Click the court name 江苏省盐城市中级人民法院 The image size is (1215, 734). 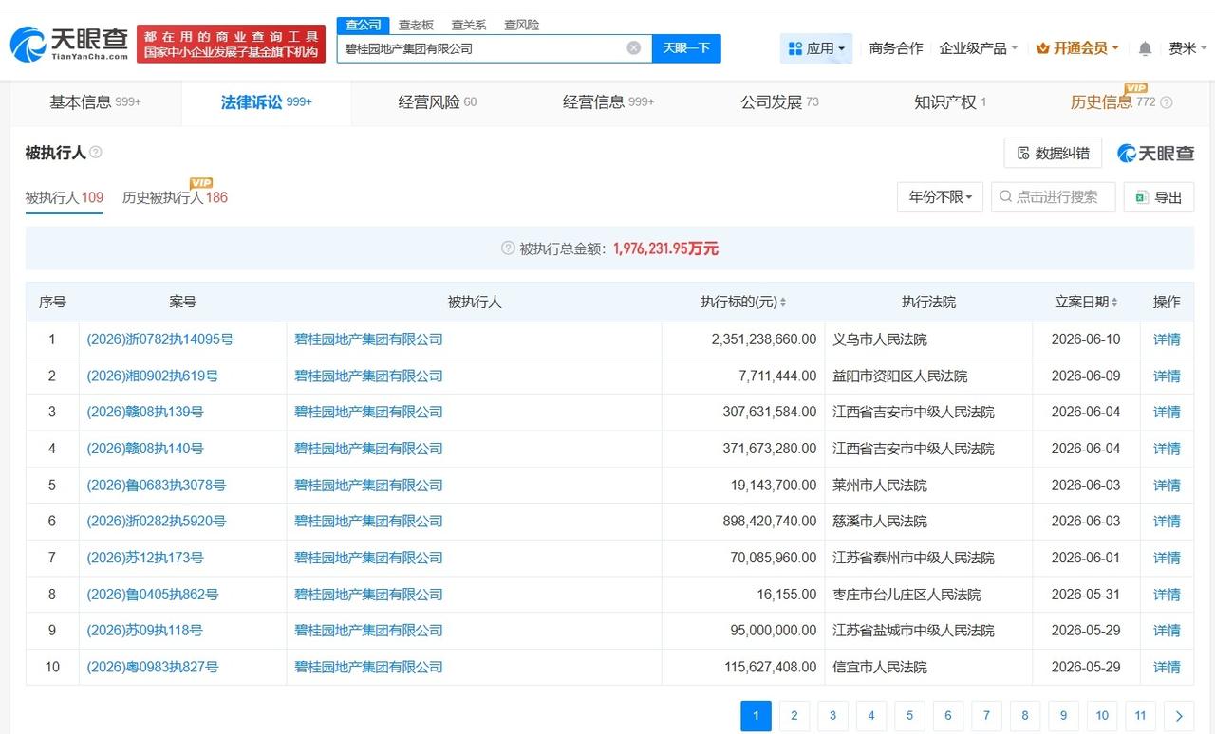(913, 630)
